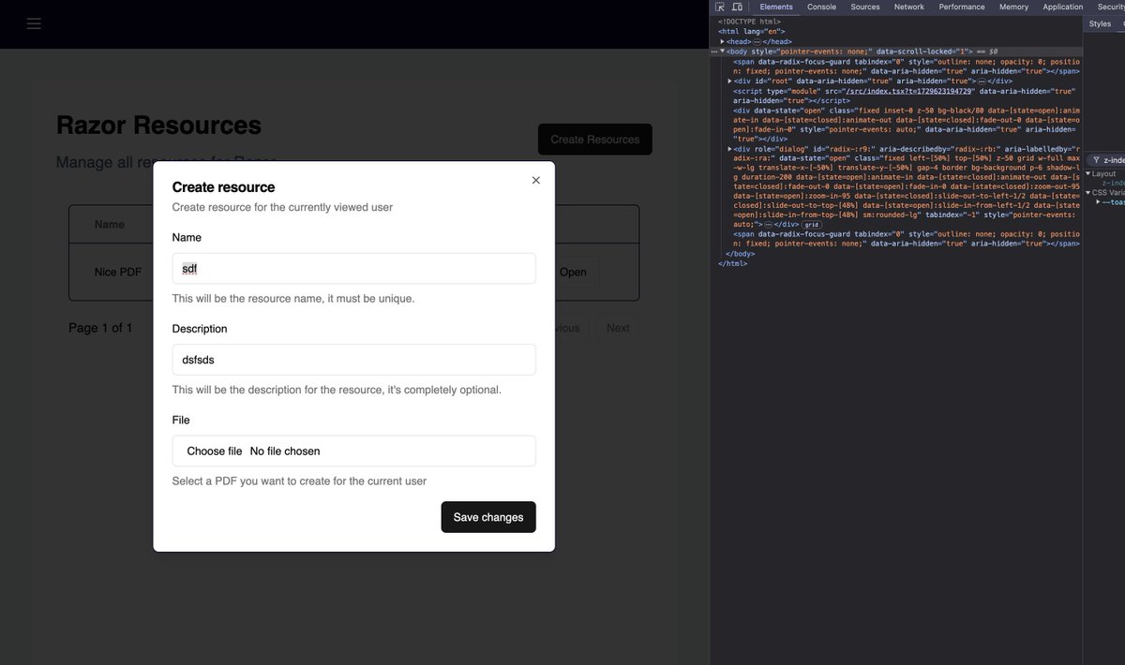This screenshot has width=1125, height=665.
Task: Open the Sources tab
Action: click(865, 7)
